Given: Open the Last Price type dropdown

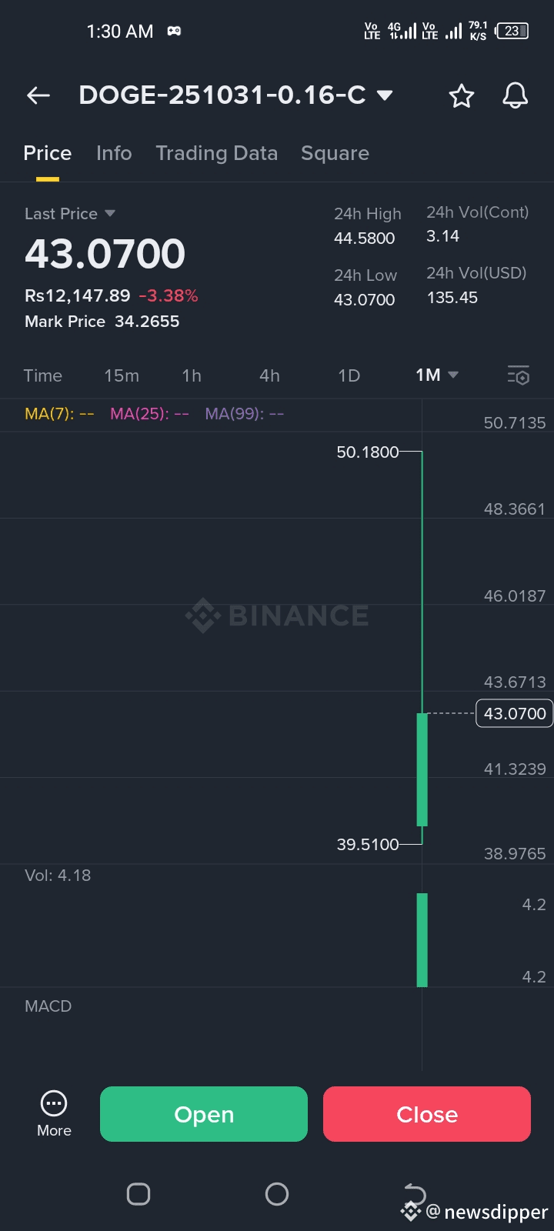Looking at the screenshot, I should point(109,213).
